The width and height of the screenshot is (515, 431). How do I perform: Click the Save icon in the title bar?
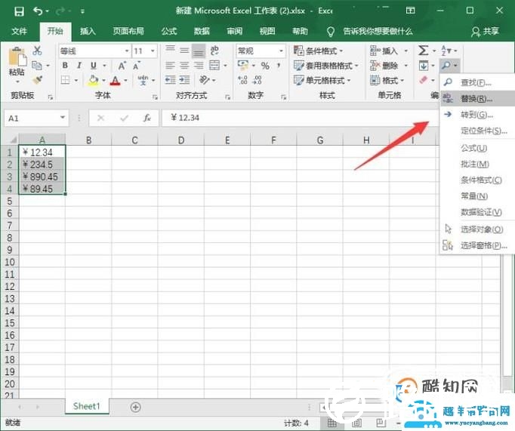[x=19, y=11]
